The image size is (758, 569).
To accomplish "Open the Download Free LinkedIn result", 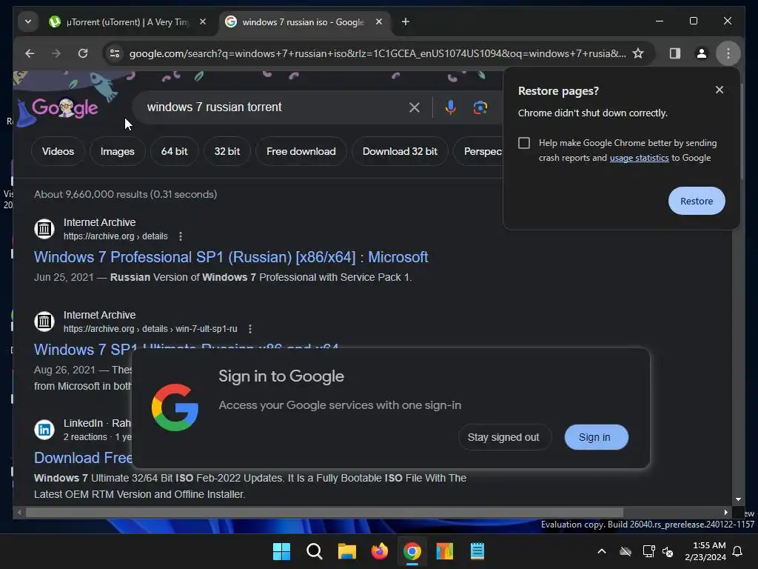I will 83,458.
